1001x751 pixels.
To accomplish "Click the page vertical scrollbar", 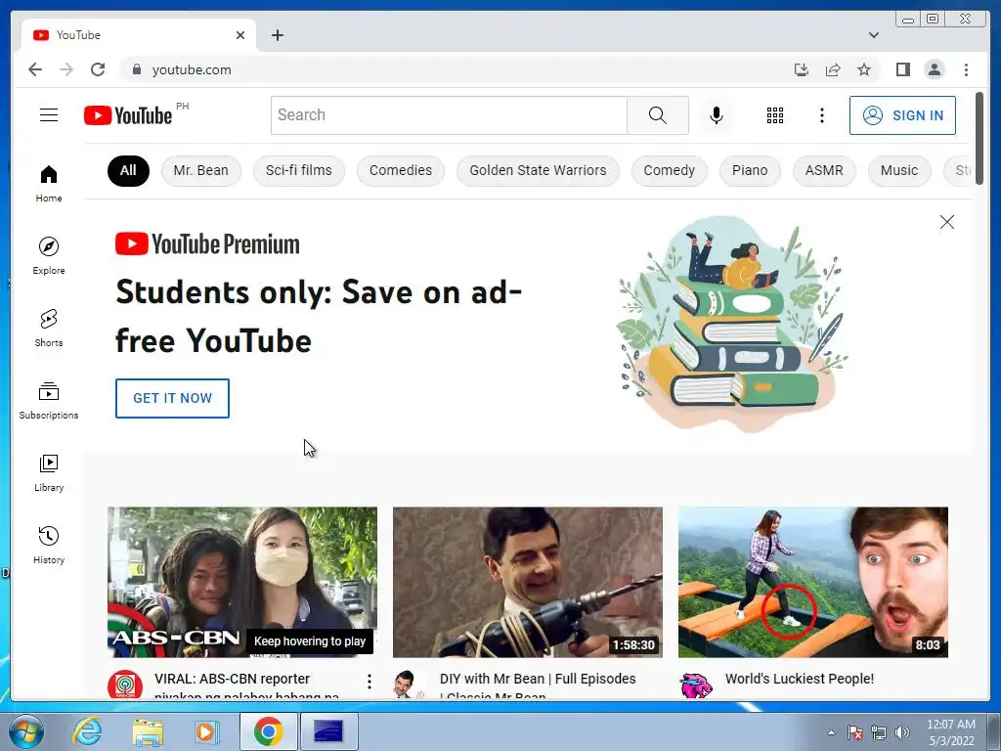I will click(979, 139).
